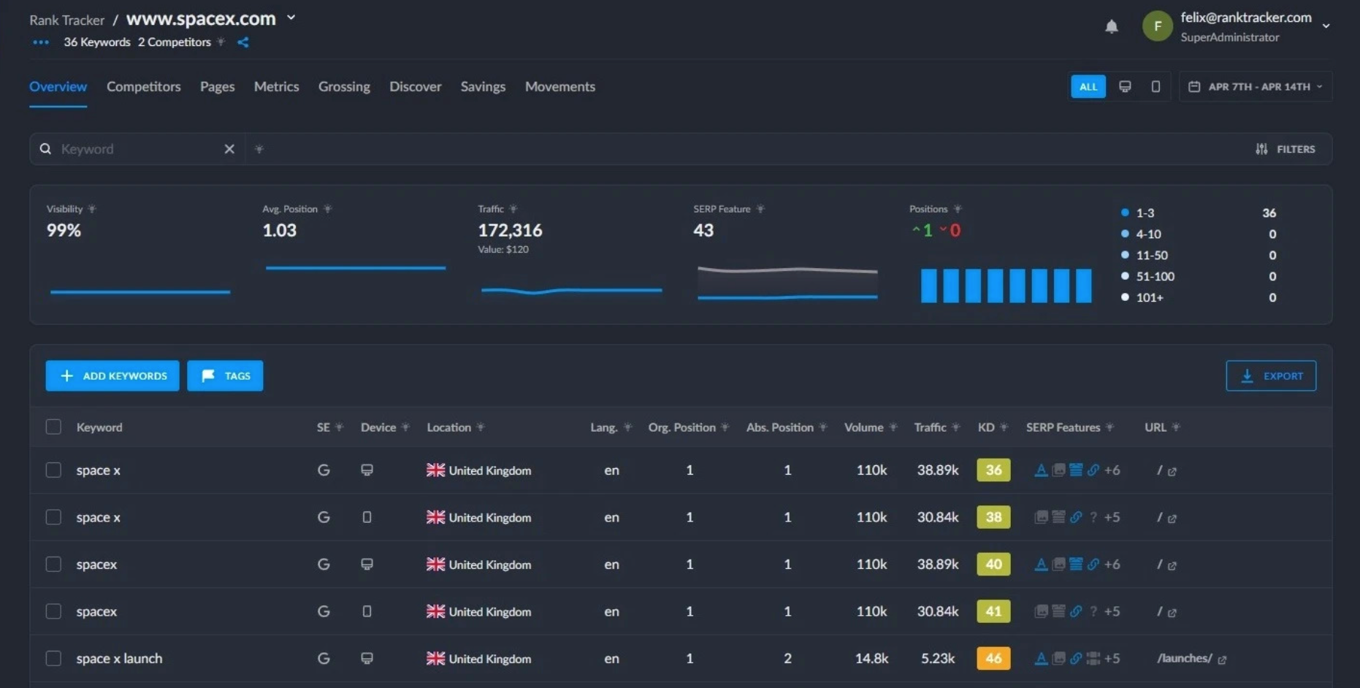Open external URL for mobile 'space x' row
This screenshot has width=1360, height=688.
coord(1172,519)
